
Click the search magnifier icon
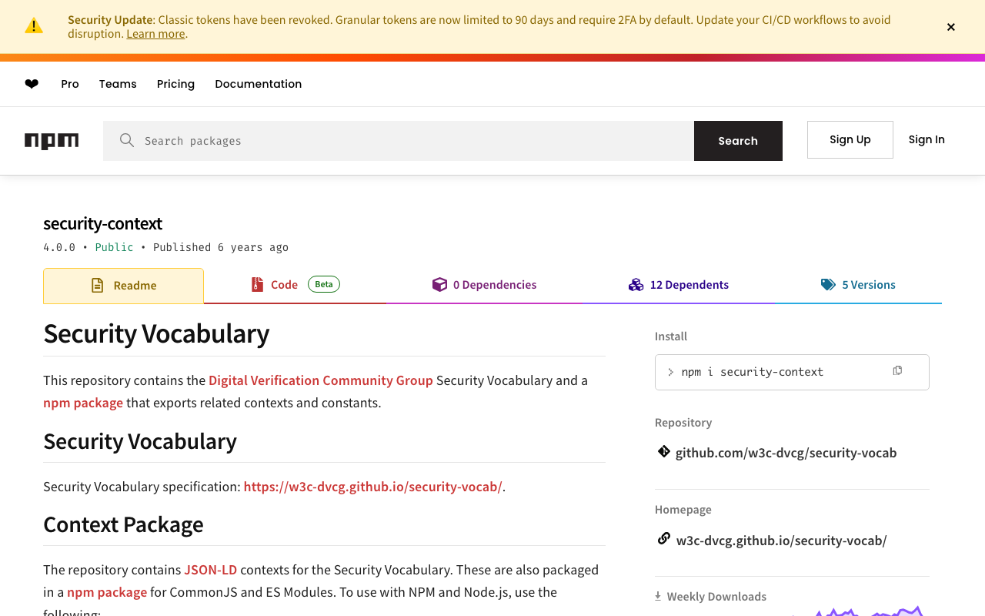click(x=127, y=140)
